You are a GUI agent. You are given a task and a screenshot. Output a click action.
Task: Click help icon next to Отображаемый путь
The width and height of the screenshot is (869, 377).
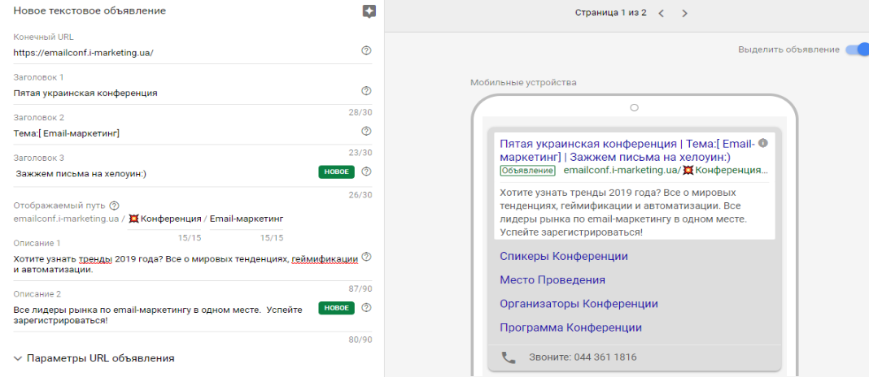[114, 206]
